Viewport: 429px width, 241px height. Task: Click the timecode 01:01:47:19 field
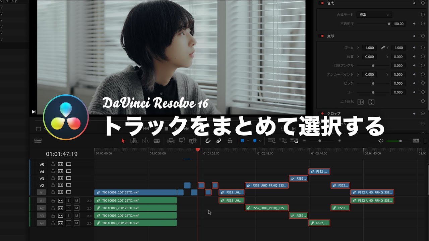coord(62,154)
